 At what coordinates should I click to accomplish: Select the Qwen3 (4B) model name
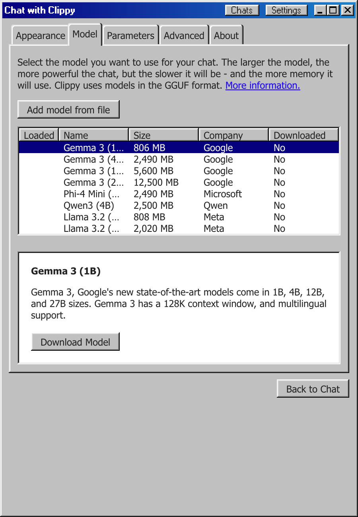(x=89, y=206)
